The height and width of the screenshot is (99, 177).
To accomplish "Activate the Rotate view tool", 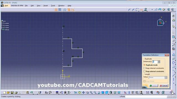I will 87,93.
